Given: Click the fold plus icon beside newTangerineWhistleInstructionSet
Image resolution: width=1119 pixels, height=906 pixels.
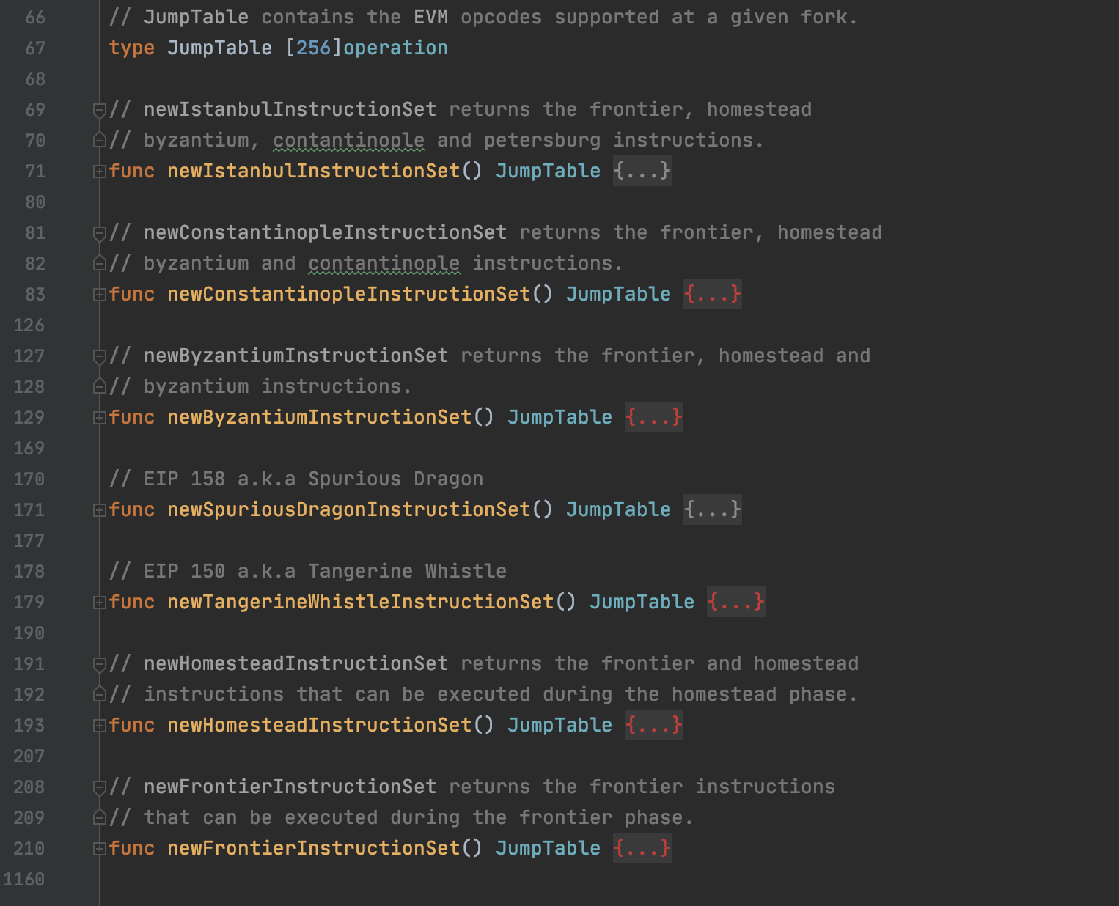Looking at the screenshot, I should click(x=99, y=603).
